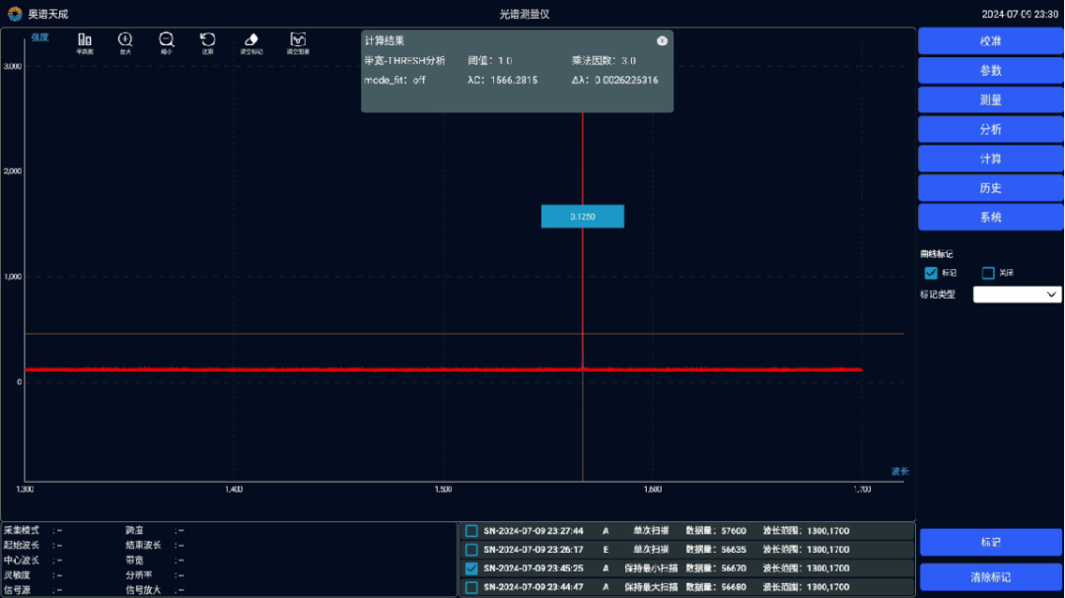The width and height of the screenshot is (1065, 598).
Task: Click the 波长 axis label
Action: [x=900, y=471]
